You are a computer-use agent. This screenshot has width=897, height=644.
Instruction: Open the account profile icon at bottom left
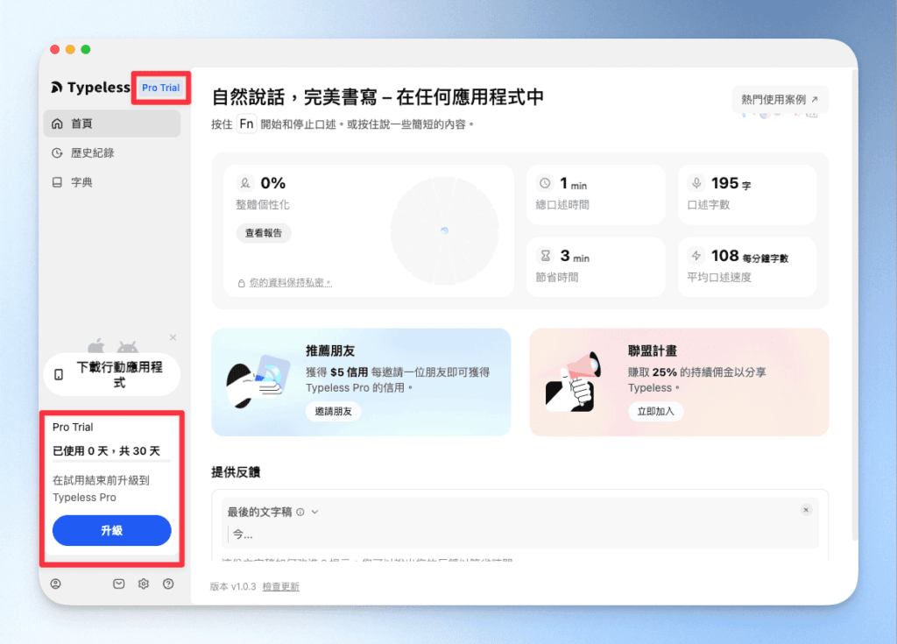(55, 584)
